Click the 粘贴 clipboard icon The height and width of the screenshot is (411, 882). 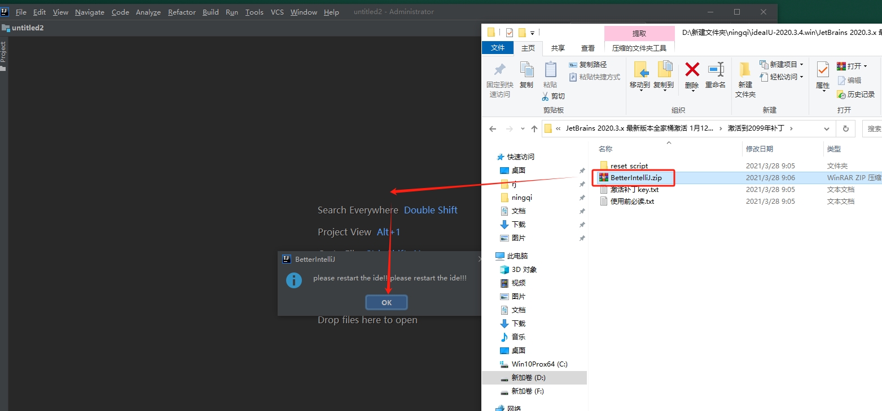click(550, 69)
